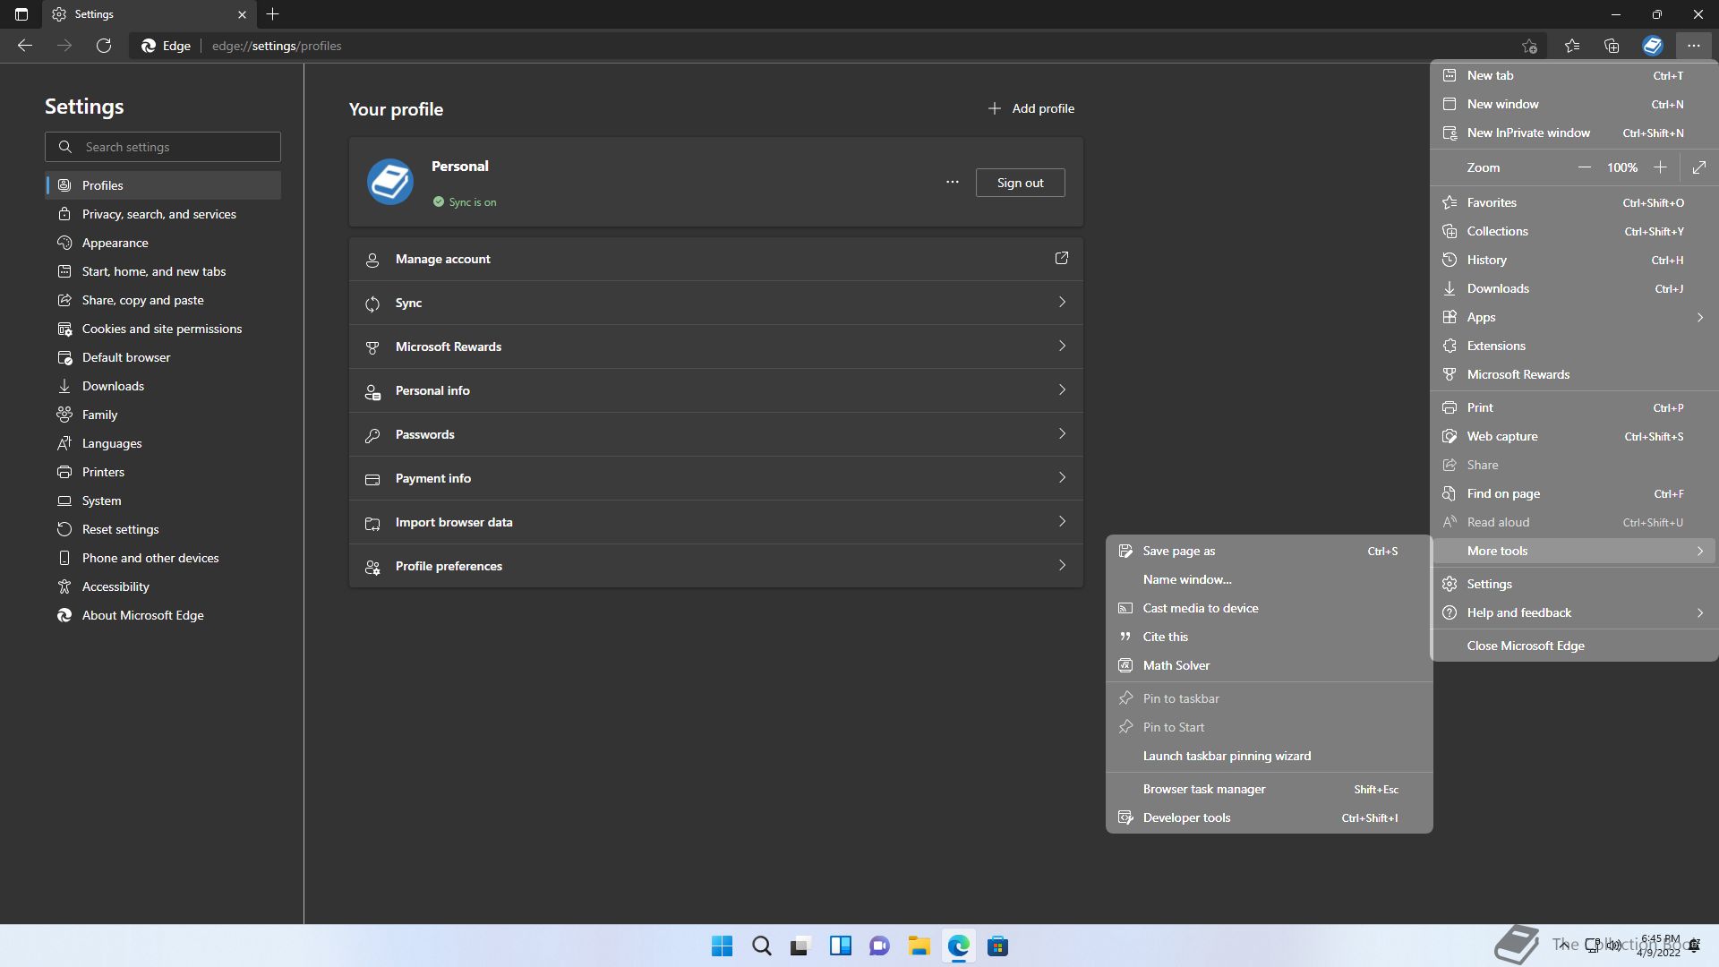Choose Close Microsoft Edge
The height and width of the screenshot is (967, 1719).
pos(1574,646)
